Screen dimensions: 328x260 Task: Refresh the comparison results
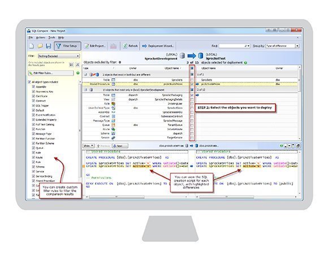[130, 46]
